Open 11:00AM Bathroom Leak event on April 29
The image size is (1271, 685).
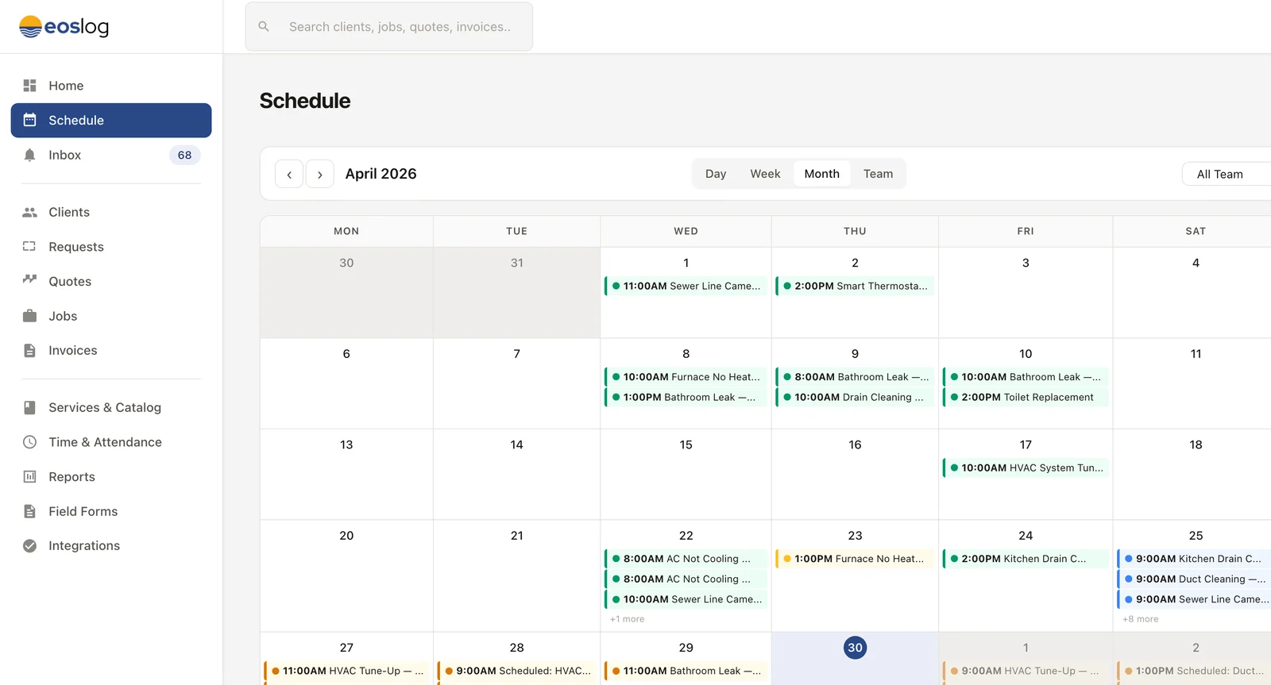pos(686,671)
